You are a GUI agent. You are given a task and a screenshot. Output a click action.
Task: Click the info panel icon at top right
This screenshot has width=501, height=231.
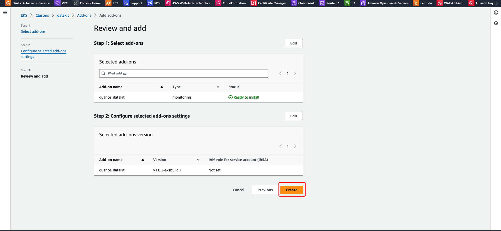(x=496, y=12)
